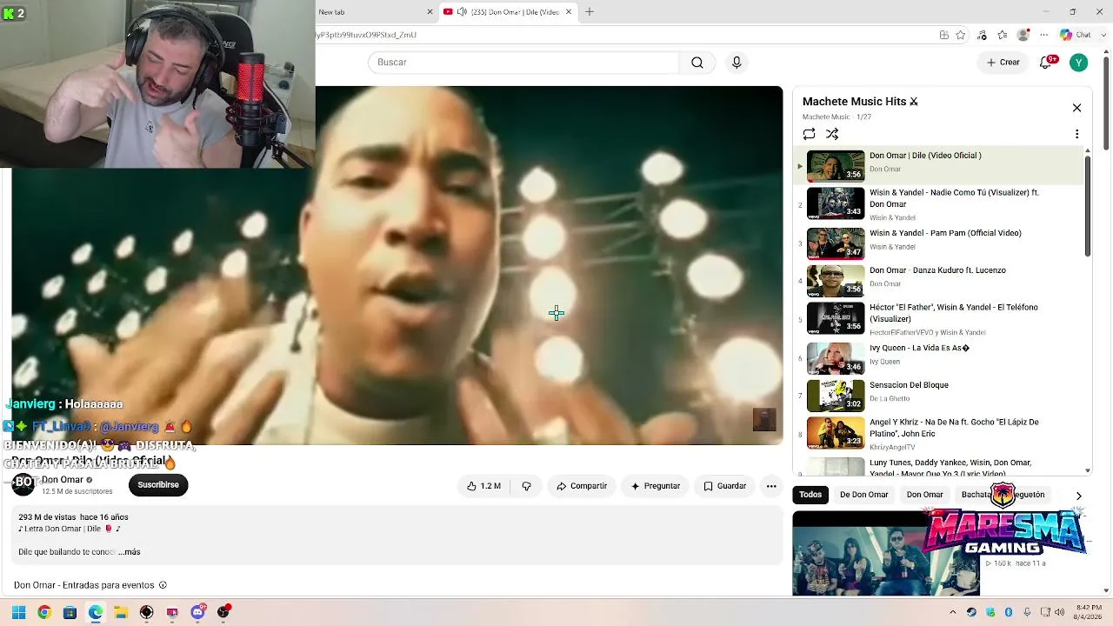Open Don Omar channel name link

(x=63, y=480)
